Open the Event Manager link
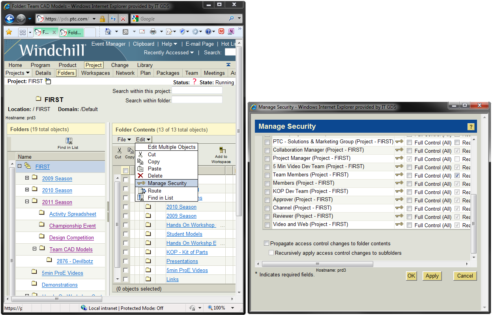 click(x=109, y=44)
